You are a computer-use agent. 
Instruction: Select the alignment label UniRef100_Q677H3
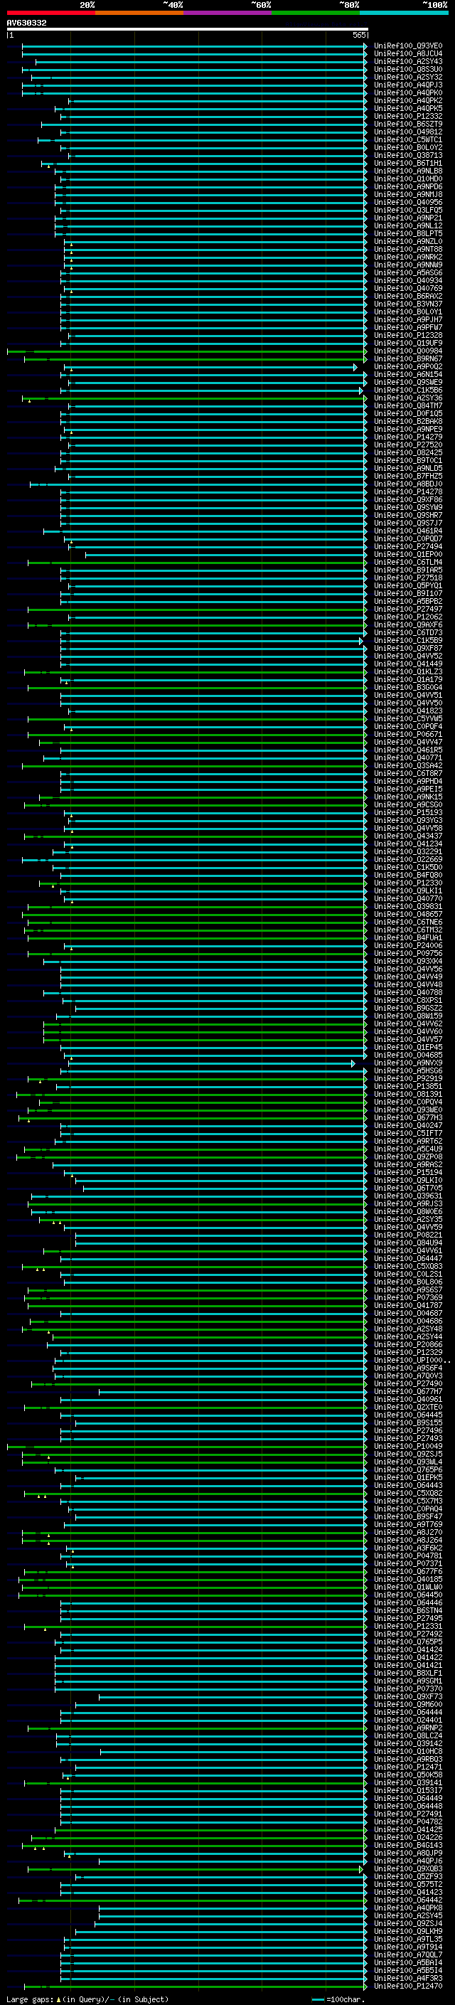tap(408, 1117)
